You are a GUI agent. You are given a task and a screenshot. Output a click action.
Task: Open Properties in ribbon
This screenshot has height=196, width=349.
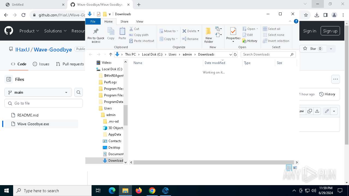pos(233,35)
